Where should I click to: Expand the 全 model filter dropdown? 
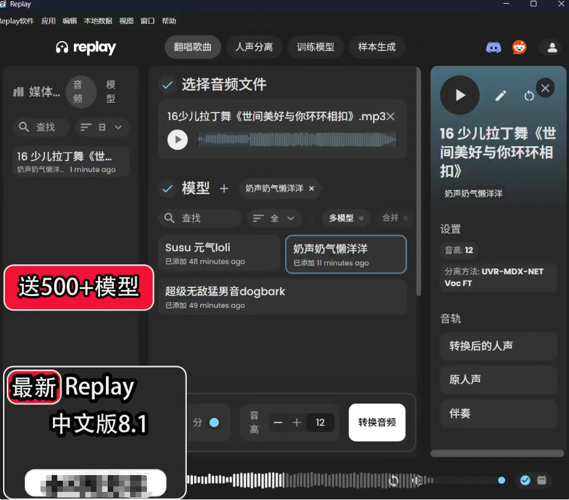coord(275,218)
